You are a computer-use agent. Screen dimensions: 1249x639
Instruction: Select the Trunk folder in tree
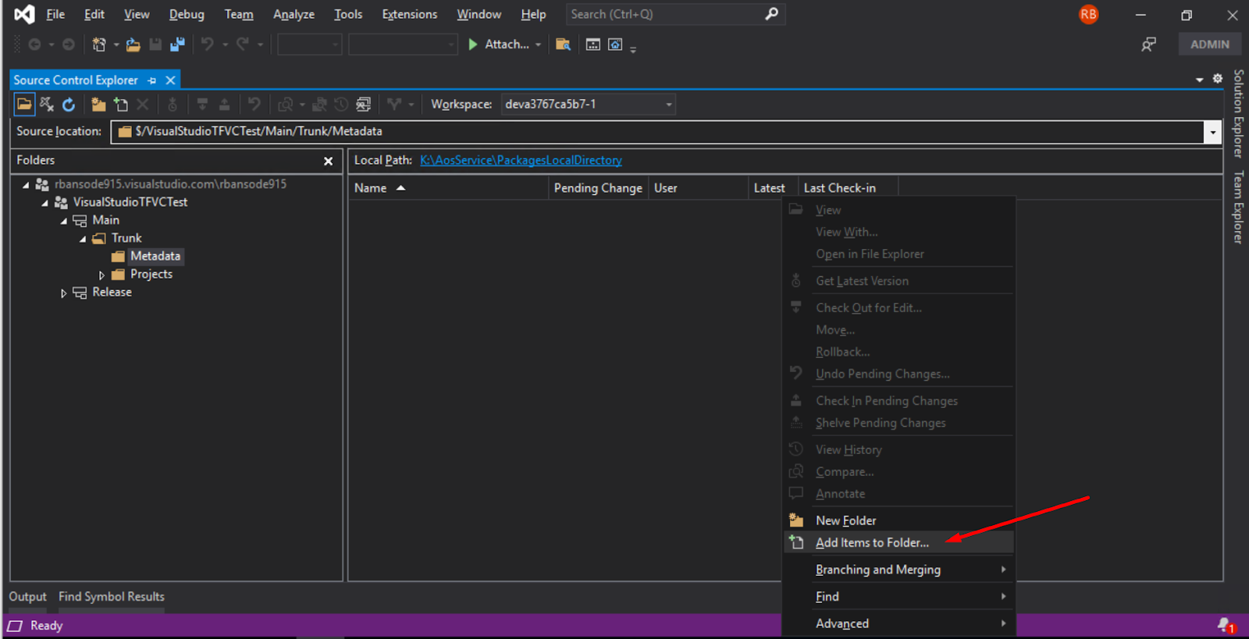(x=126, y=238)
